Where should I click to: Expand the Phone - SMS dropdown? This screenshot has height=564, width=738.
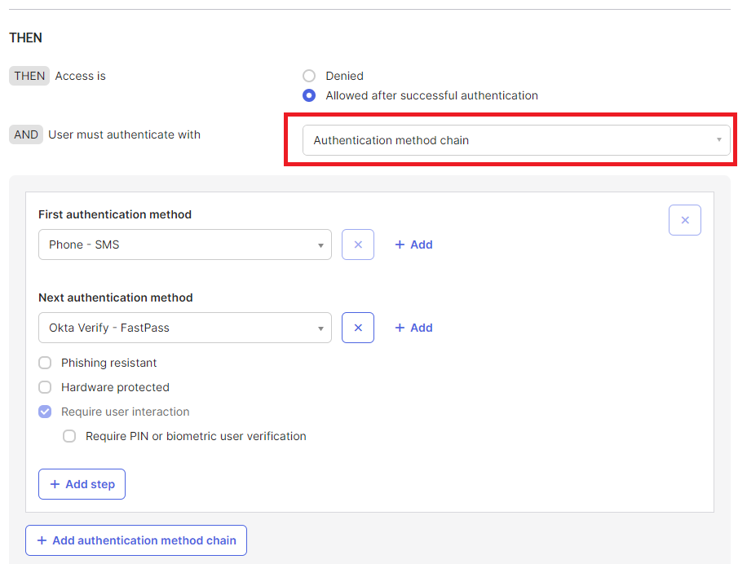tap(184, 245)
